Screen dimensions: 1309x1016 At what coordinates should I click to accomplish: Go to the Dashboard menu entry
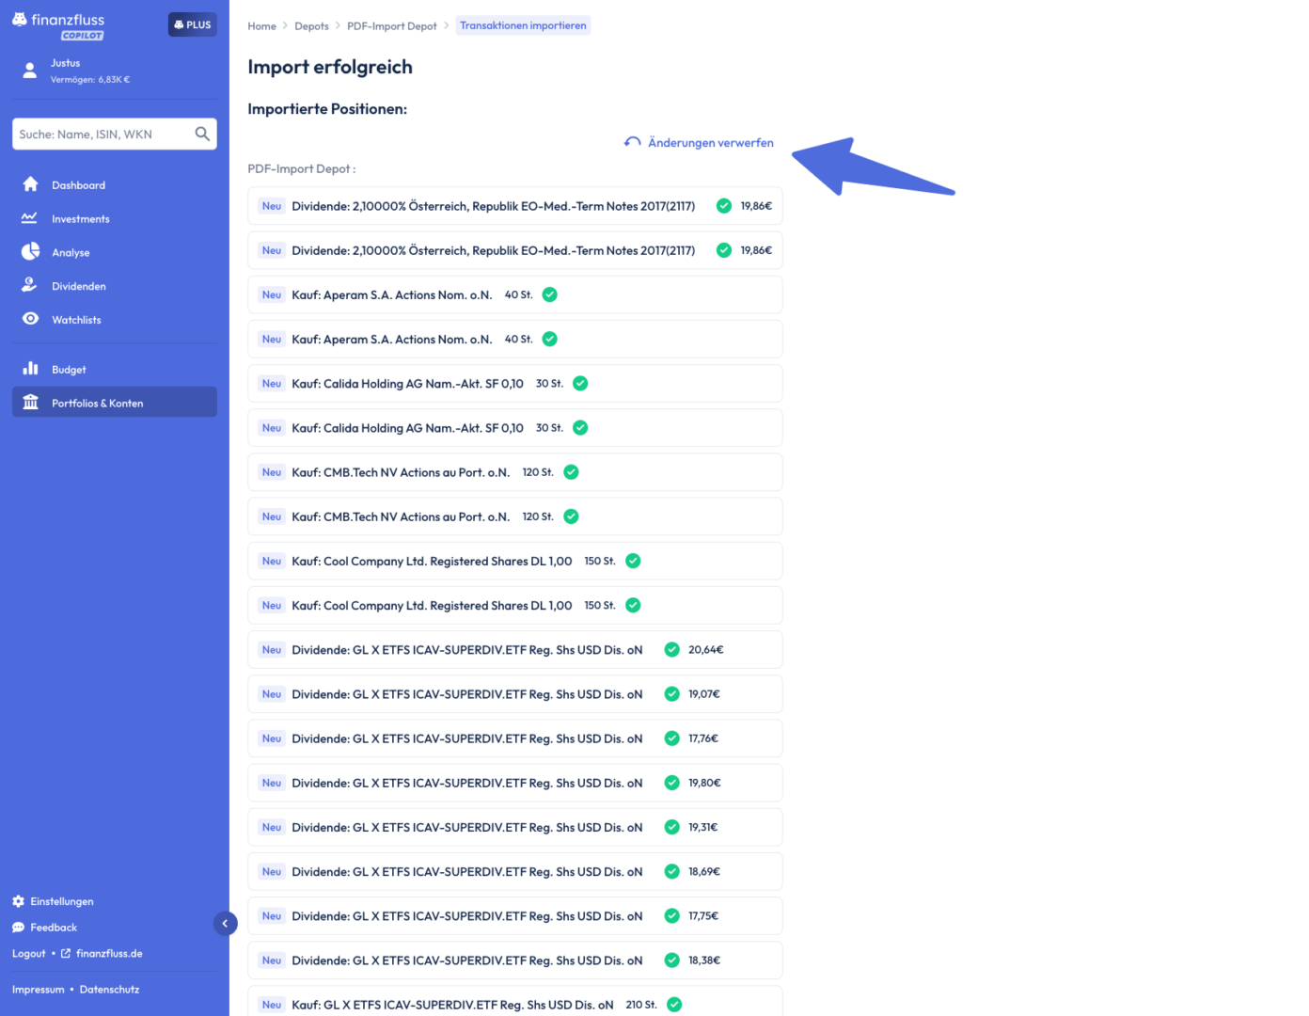[x=79, y=185]
